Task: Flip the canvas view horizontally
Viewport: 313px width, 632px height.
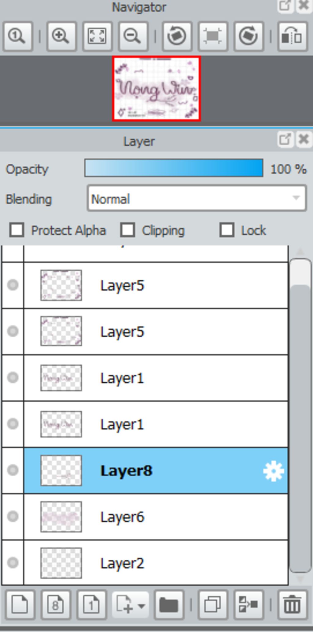Action: (292, 36)
